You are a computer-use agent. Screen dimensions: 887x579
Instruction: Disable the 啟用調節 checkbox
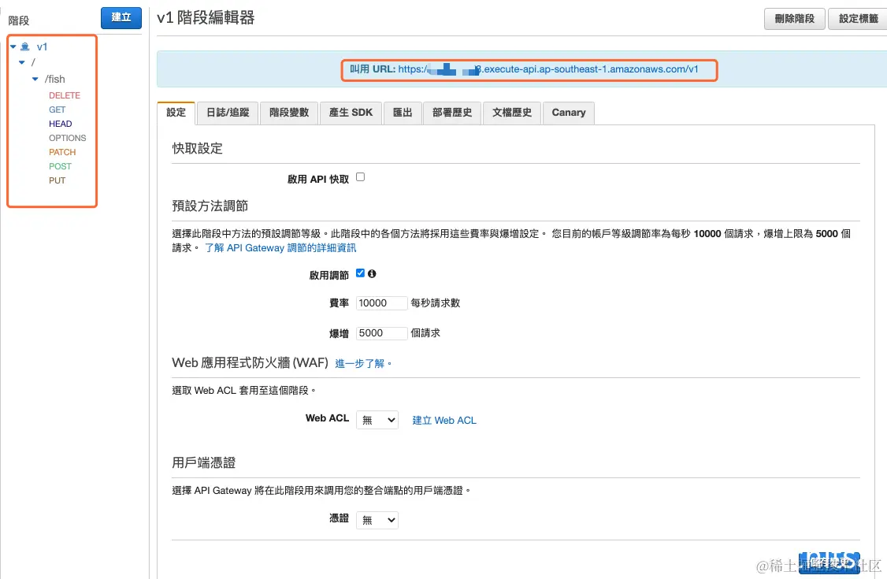point(360,273)
